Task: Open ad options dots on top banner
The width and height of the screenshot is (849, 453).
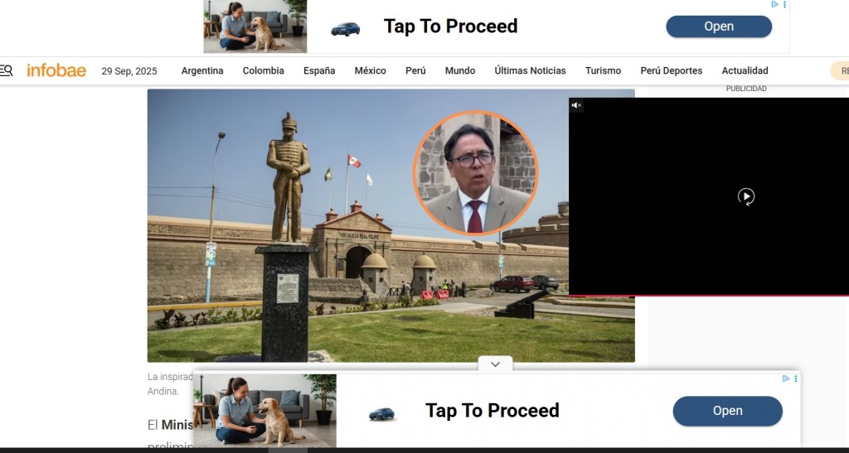Action: [x=784, y=4]
